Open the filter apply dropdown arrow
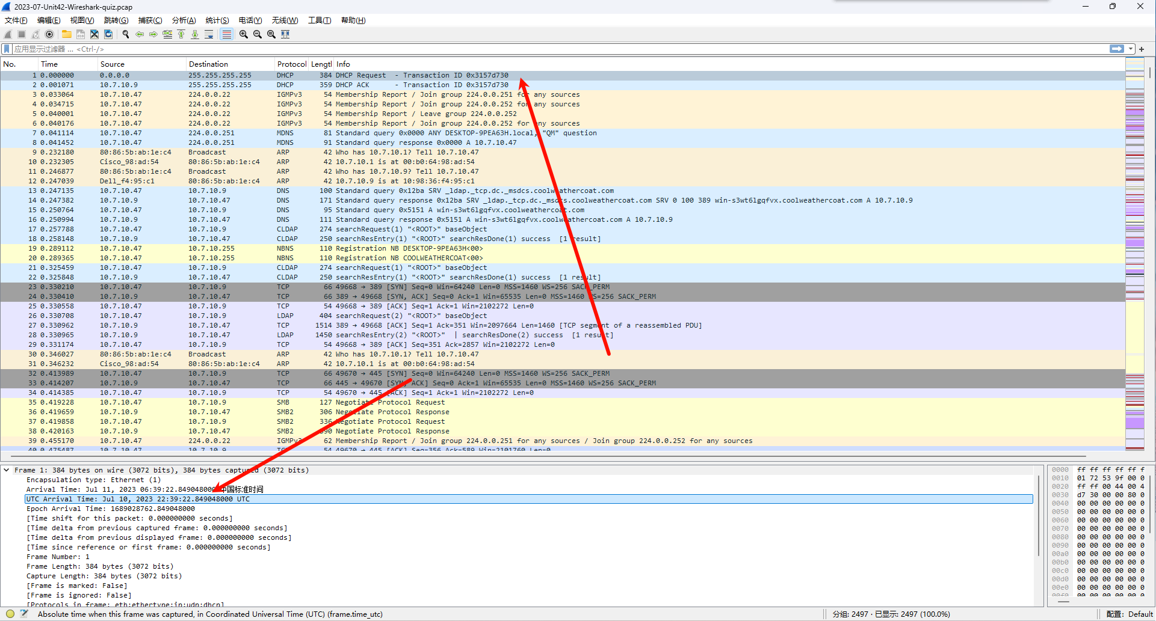The image size is (1156, 621). [1130, 49]
